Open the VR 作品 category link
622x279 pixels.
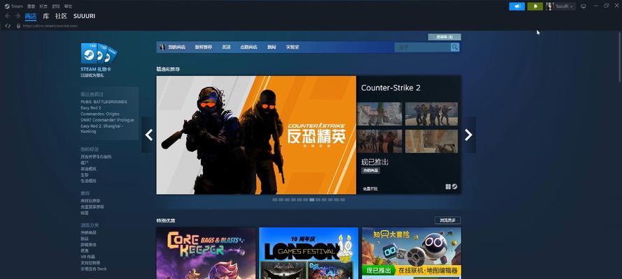pos(88,257)
